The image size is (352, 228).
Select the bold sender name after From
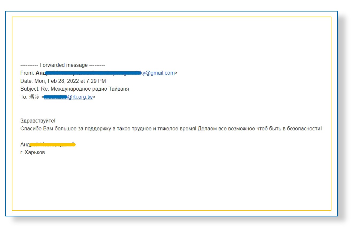(41, 73)
